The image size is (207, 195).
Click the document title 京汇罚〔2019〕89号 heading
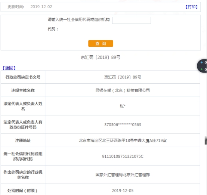(x=101, y=57)
